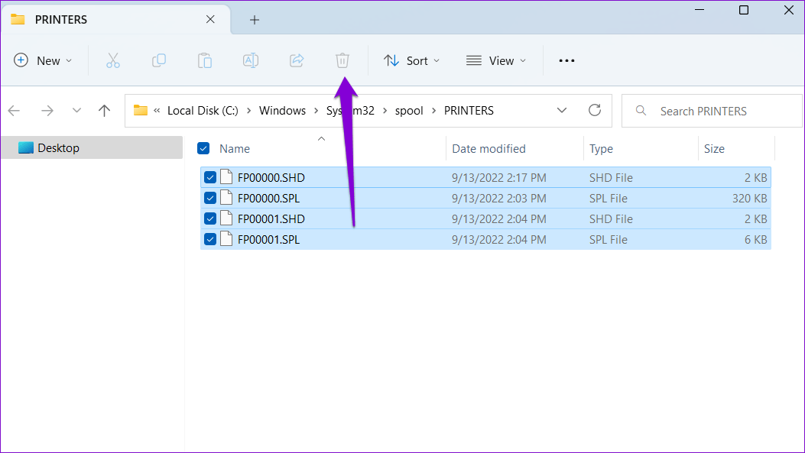Viewport: 805px width, 453px height.
Task: Open the See more menu
Action: point(566,60)
